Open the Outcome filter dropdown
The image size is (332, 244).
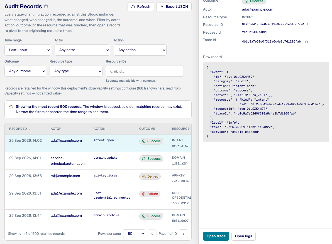click(25, 71)
